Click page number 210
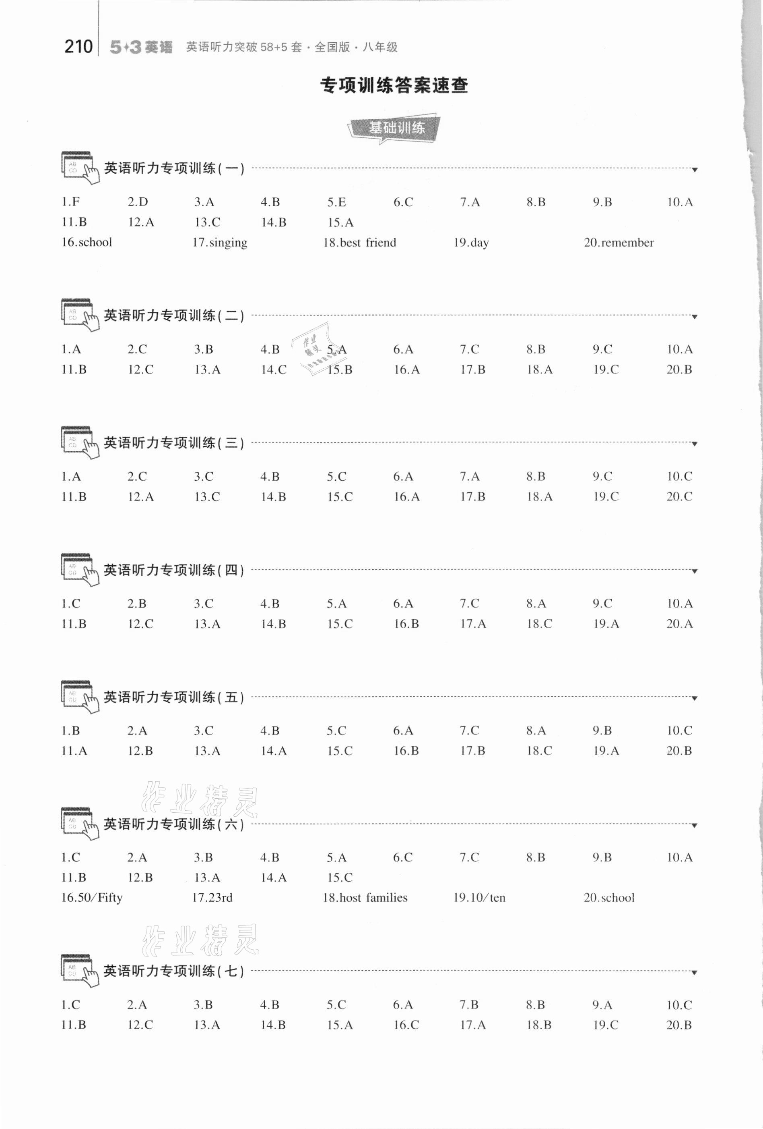Screen dimensions: 763x1129 (x=78, y=47)
